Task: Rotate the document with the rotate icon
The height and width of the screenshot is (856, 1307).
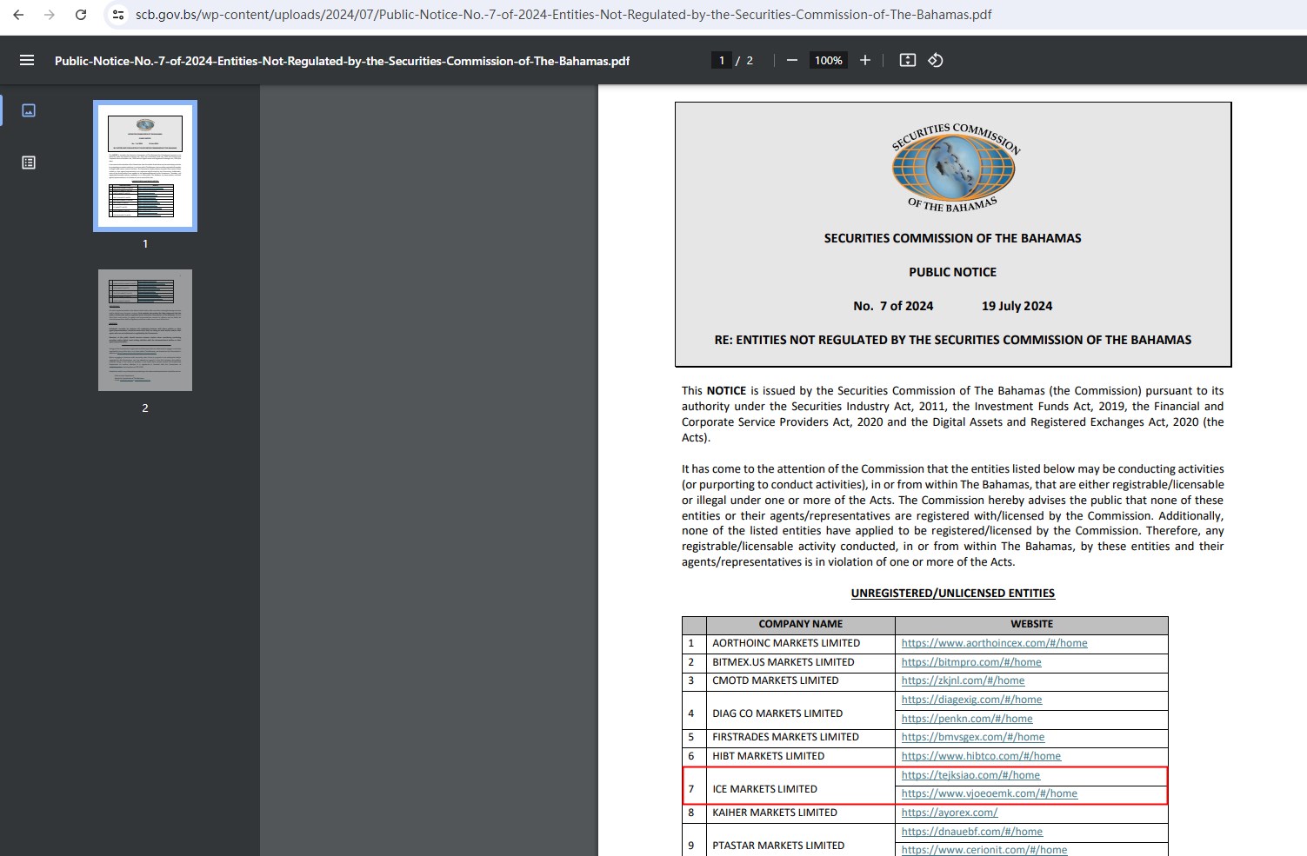Action: click(x=936, y=60)
